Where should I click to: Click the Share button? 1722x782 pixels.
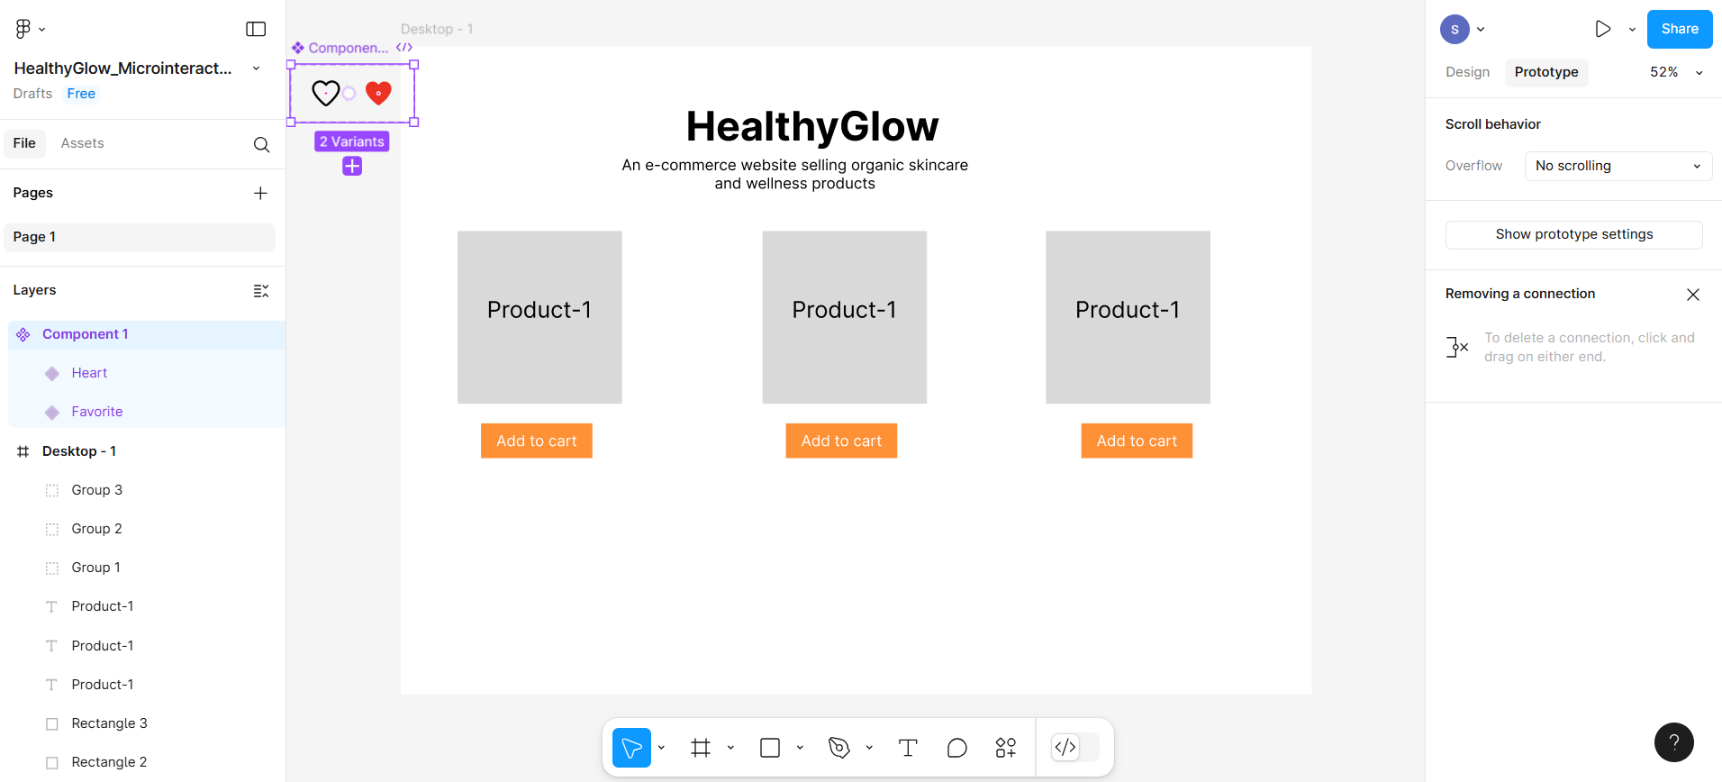pyautogui.click(x=1679, y=29)
